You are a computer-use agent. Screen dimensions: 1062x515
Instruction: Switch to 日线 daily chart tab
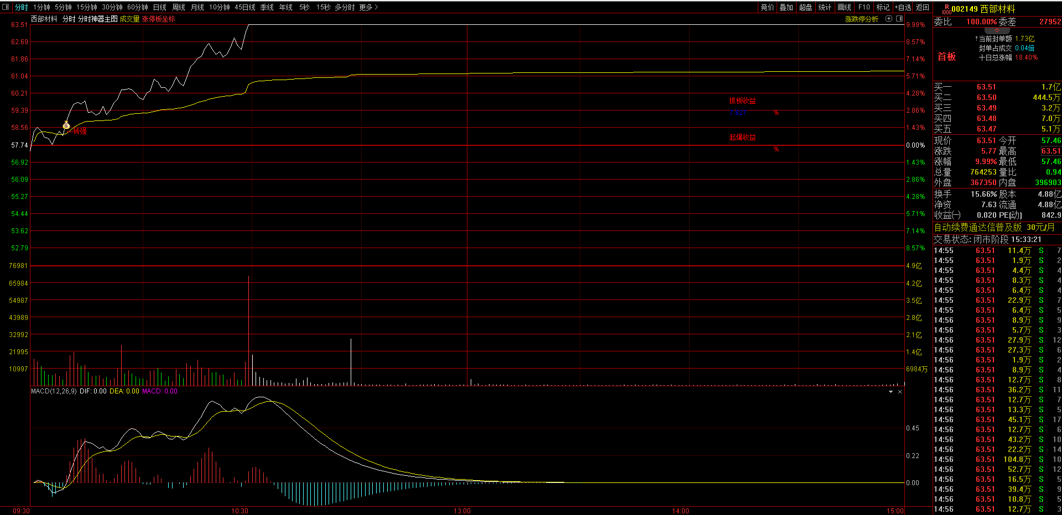tap(160, 7)
